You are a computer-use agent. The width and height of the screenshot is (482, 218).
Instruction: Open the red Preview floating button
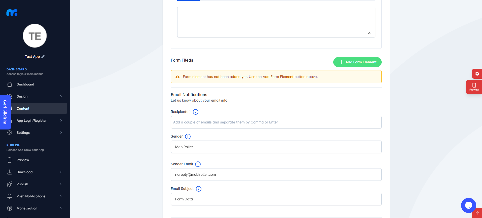[474, 87]
